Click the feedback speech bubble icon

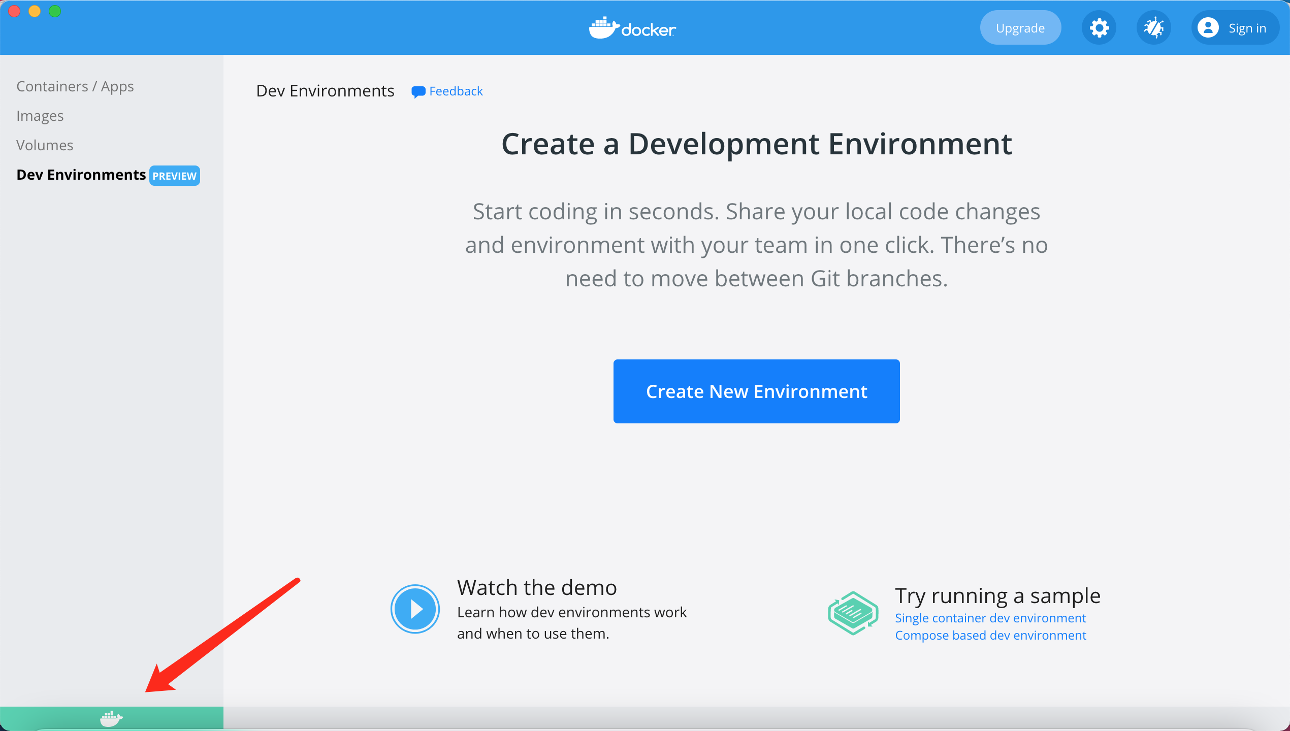pos(417,90)
